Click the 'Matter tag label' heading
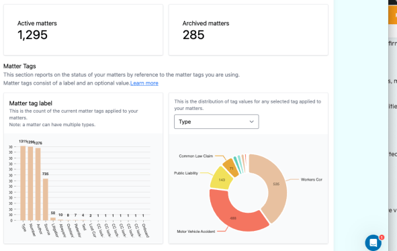The height and width of the screenshot is (251, 397). pyautogui.click(x=31, y=103)
